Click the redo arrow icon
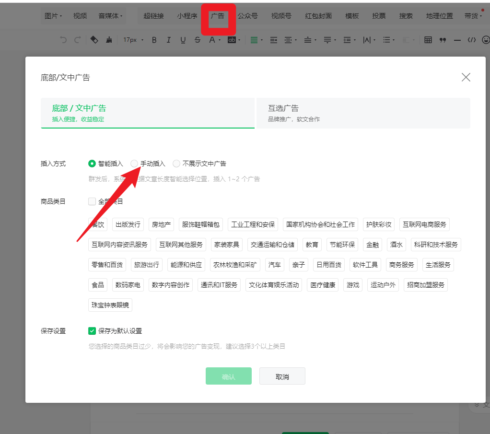Image resolution: width=490 pixels, height=434 pixels. (78, 40)
